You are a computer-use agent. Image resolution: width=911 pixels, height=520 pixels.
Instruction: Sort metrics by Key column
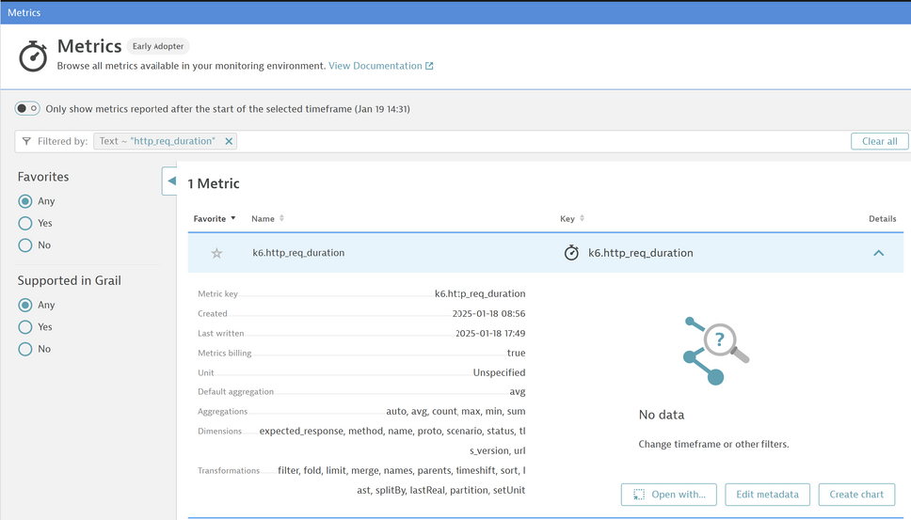[x=571, y=218]
